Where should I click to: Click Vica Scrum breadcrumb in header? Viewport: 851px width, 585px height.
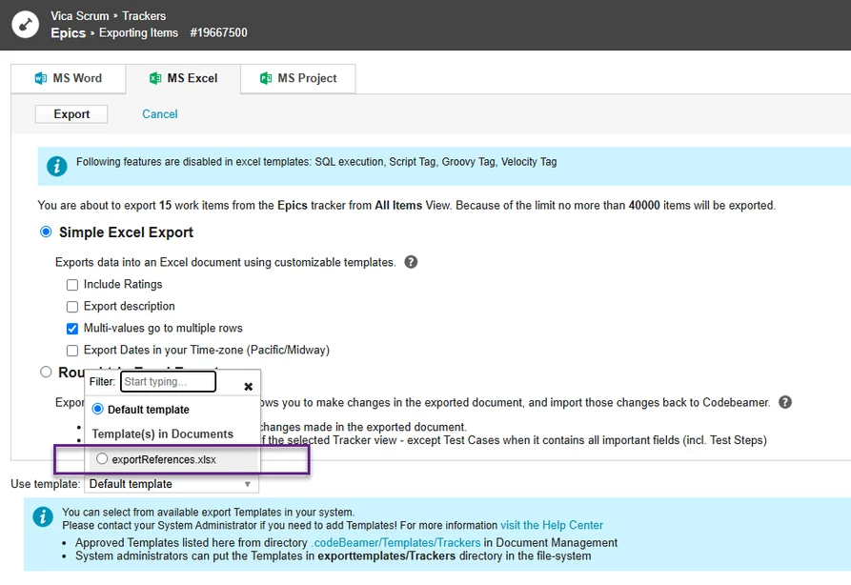click(x=80, y=16)
